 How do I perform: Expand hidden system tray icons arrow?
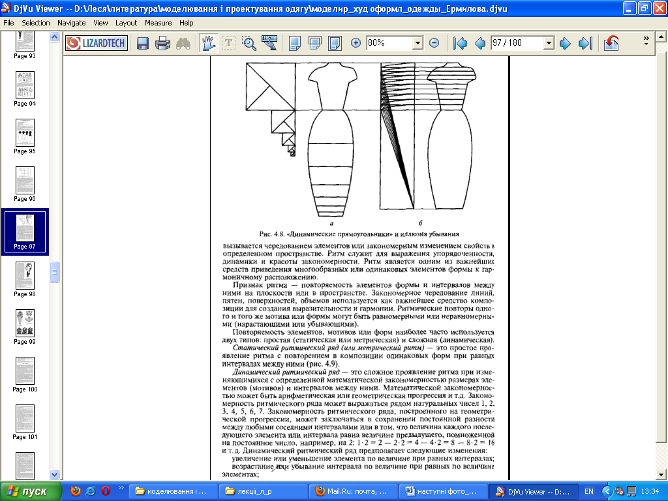click(x=607, y=492)
